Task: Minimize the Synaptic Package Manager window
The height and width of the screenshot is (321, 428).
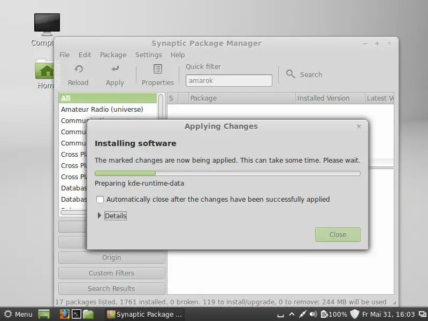Action: 365,44
